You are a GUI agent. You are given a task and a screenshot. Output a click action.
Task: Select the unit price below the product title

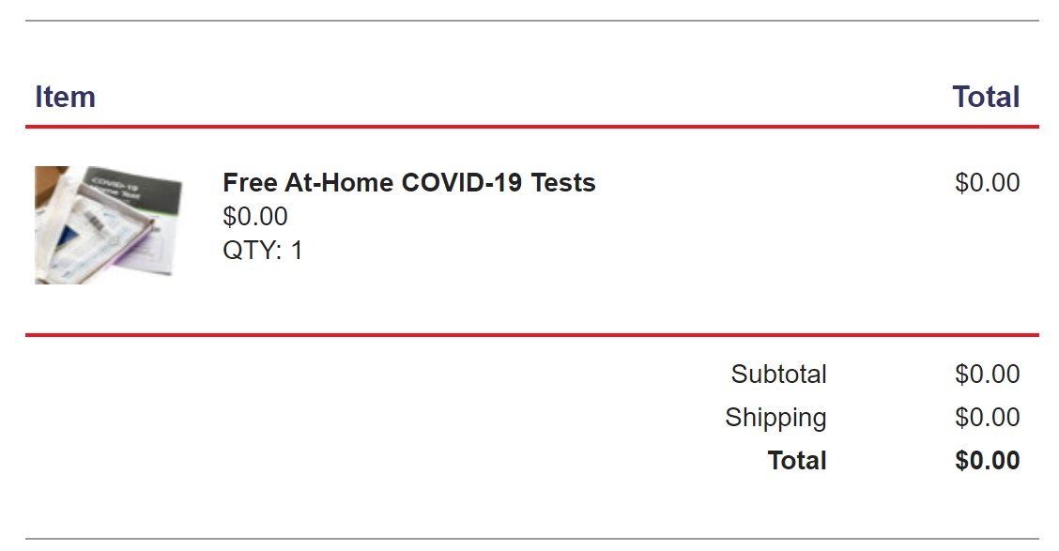pyautogui.click(x=255, y=217)
